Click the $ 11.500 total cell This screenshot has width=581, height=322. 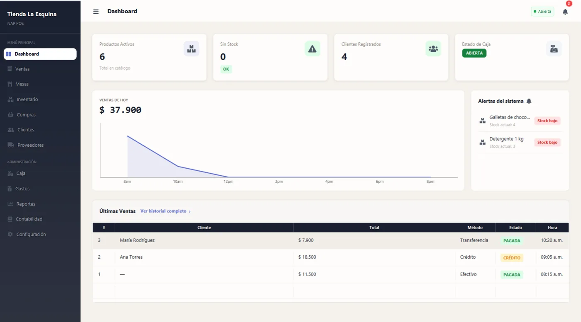[374, 274]
